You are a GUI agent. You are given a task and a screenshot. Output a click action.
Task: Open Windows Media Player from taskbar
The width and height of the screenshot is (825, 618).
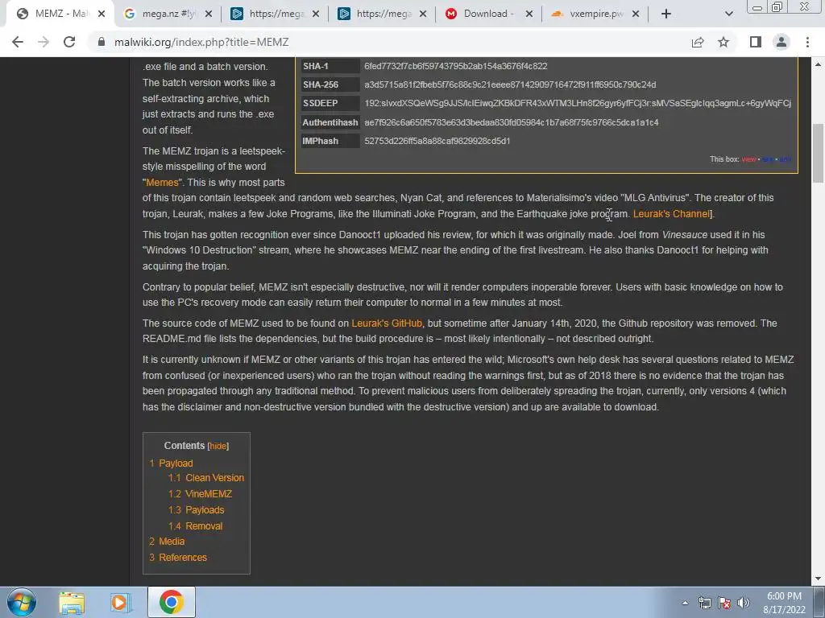coord(120,603)
